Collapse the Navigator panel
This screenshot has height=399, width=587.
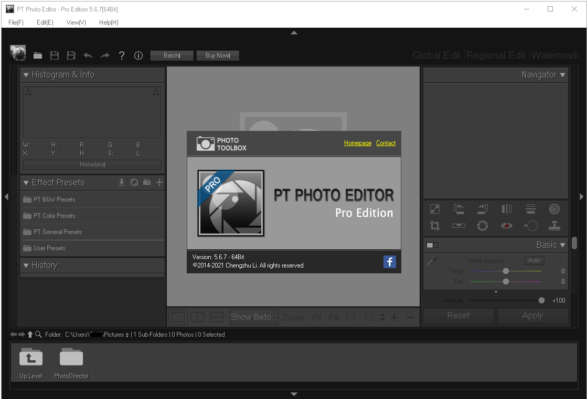click(x=563, y=75)
